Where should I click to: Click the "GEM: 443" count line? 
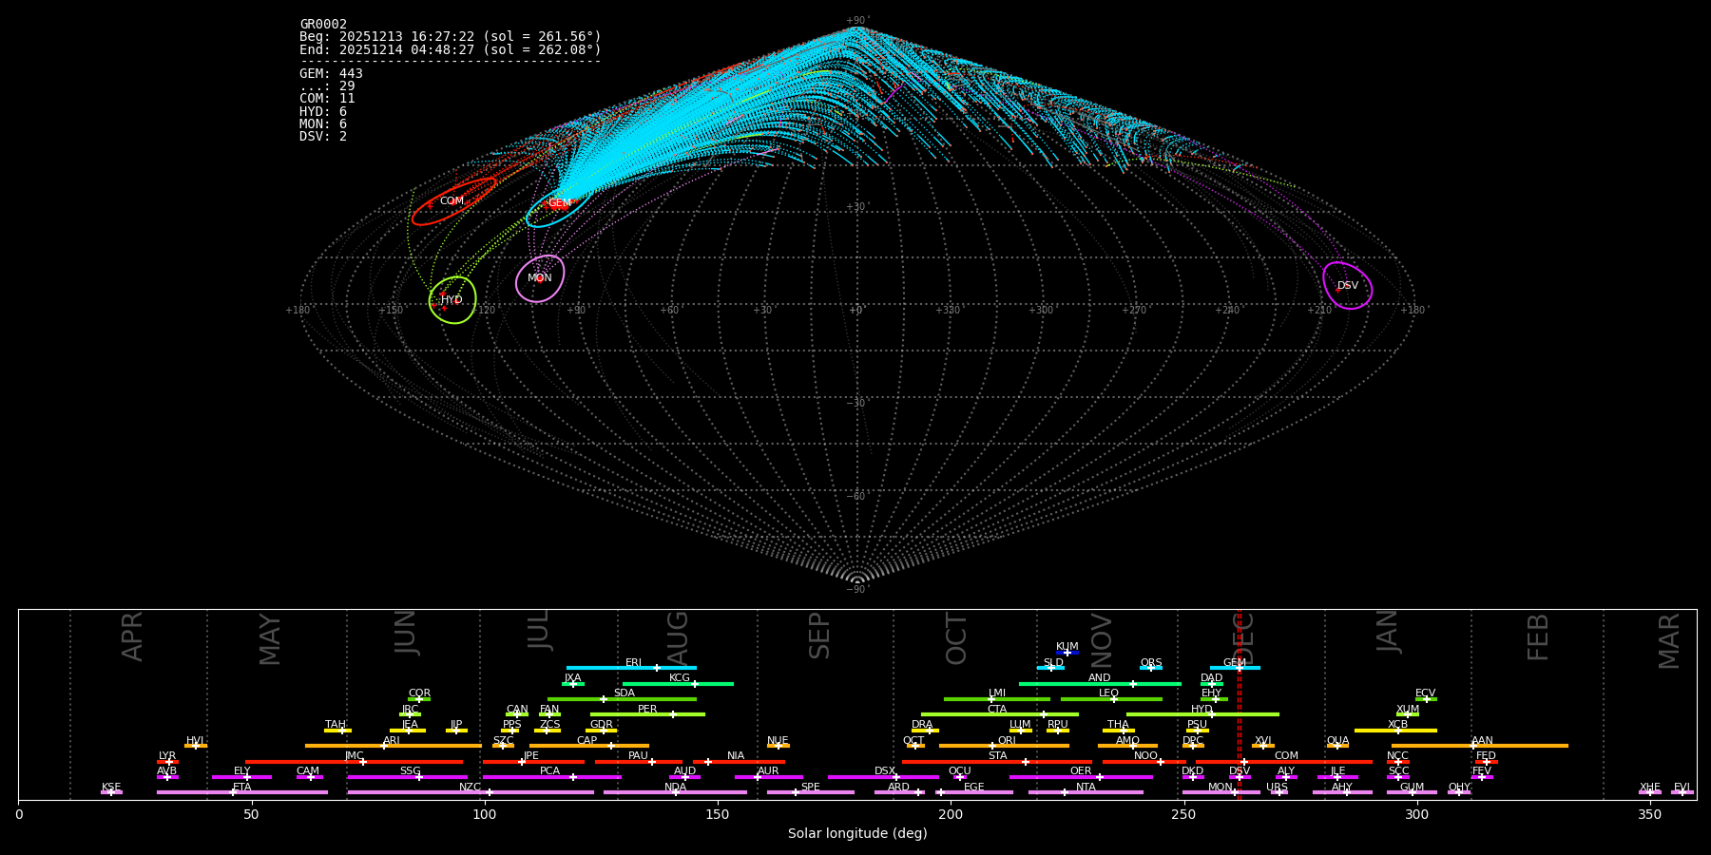tap(331, 74)
